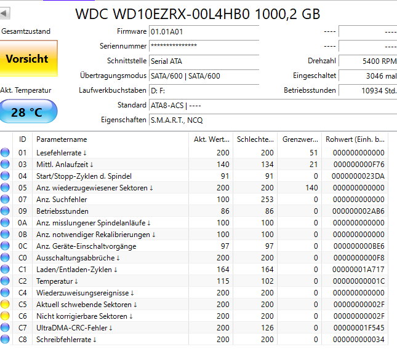Click the status circle for Anz. Geräte-Einschaltvorgänge

[5, 246]
